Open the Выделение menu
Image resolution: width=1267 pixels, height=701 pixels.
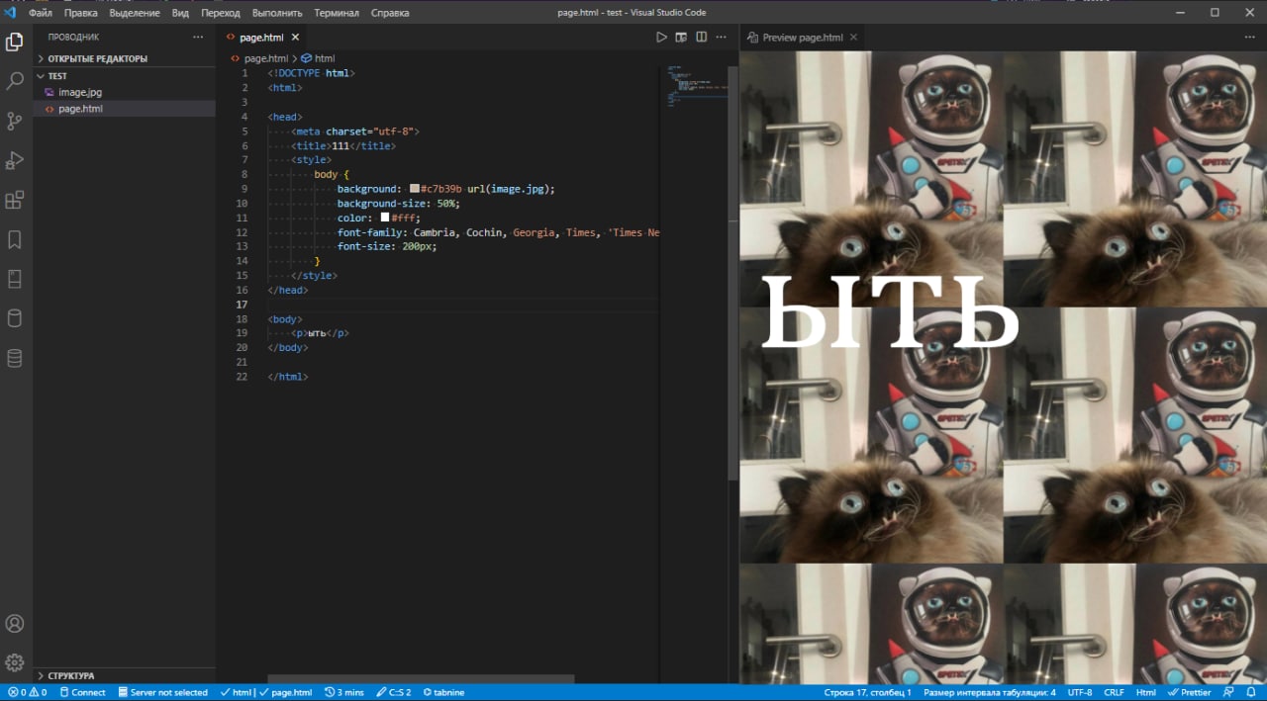[135, 13]
